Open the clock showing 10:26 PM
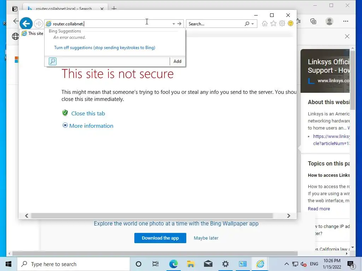This screenshot has height=271, width=362. point(332,264)
